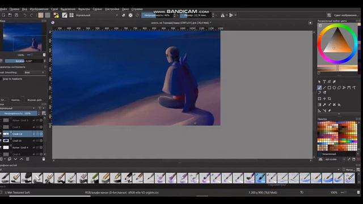Select the Color Picker eyedropper tool

pos(324,105)
